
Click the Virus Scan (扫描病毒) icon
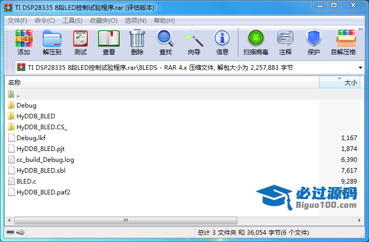pos(256,38)
